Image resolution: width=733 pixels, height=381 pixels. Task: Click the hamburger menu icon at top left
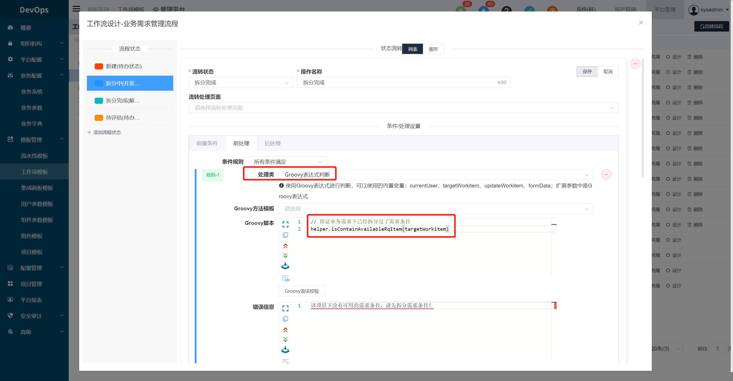pos(76,9)
